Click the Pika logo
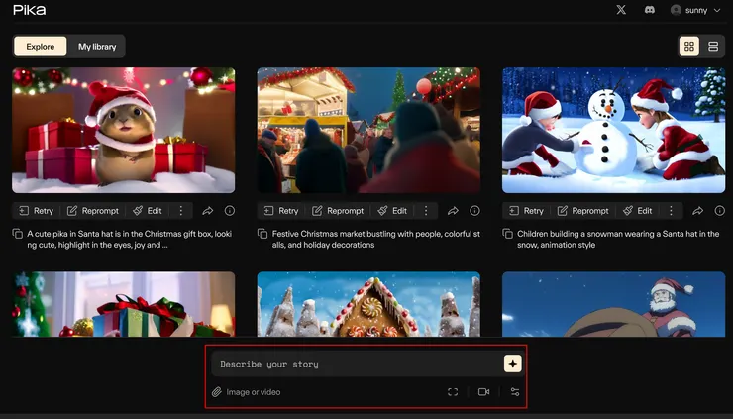Viewport: 733px width, 419px height. pyautogui.click(x=30, y=10)
